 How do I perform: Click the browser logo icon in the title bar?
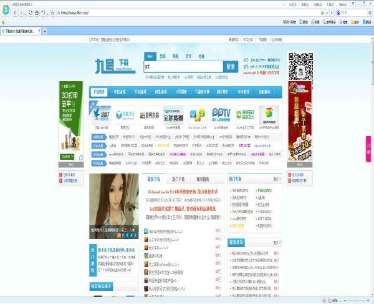pyautogui.click(x=6, y=9)
